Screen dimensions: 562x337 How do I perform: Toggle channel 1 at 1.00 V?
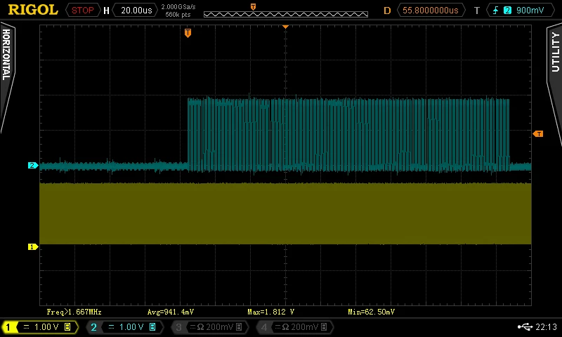tap(40, 327)
